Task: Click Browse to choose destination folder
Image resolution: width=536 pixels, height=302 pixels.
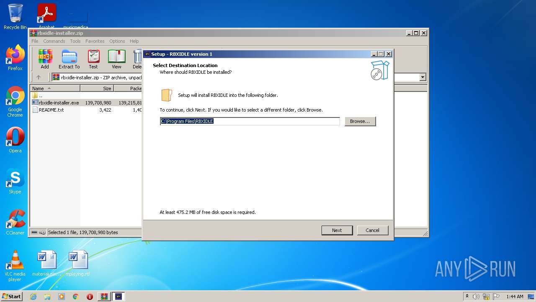Action: (x=360, y=121)
